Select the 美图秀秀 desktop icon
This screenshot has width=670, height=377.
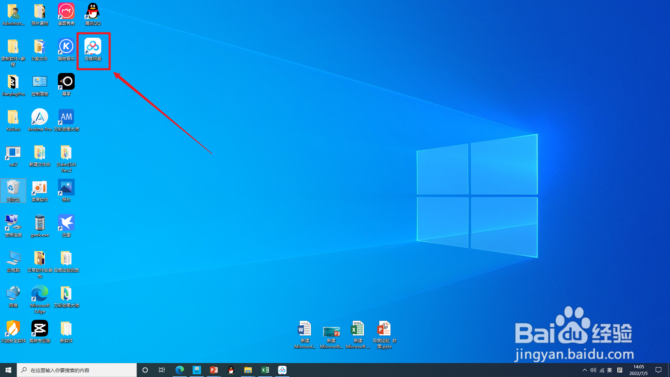click(x=66, y=14)
